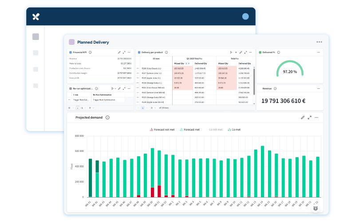
Task: Click the 19 791 306 610 € revenue value
Action: pyautogui.click(x=284, y=101)
